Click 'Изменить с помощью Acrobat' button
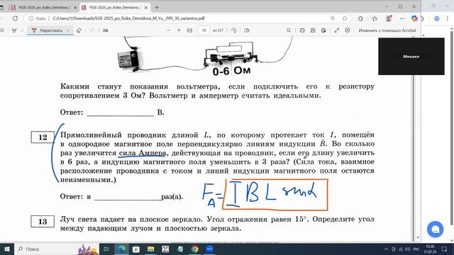Viewport: 454px width, 255px height. coord(387,30)
